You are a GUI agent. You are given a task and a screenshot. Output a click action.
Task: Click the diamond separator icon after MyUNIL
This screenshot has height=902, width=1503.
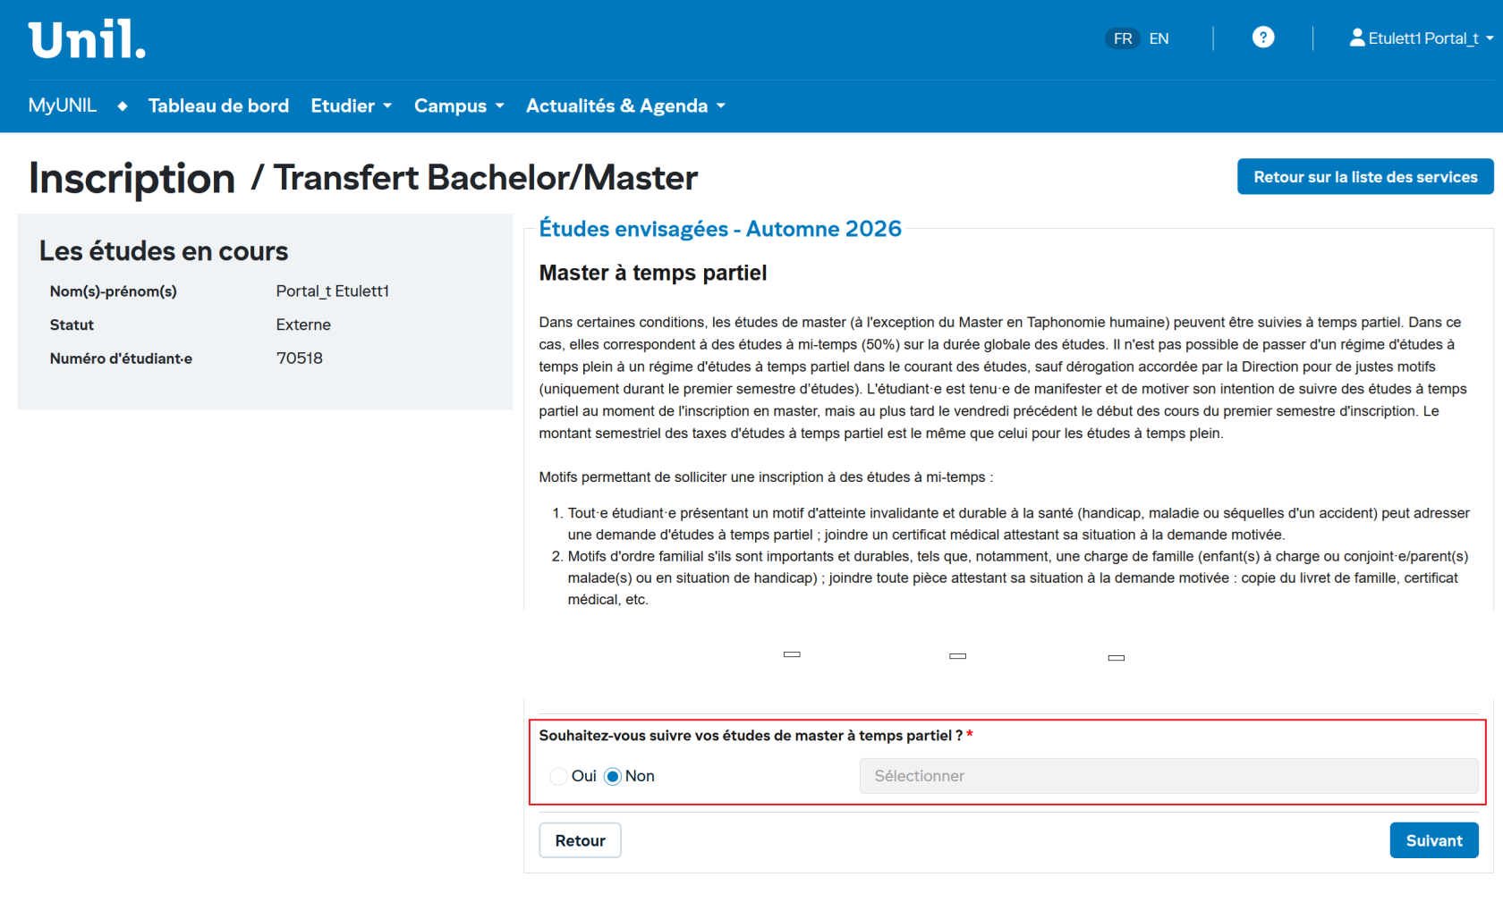(123, 106)
